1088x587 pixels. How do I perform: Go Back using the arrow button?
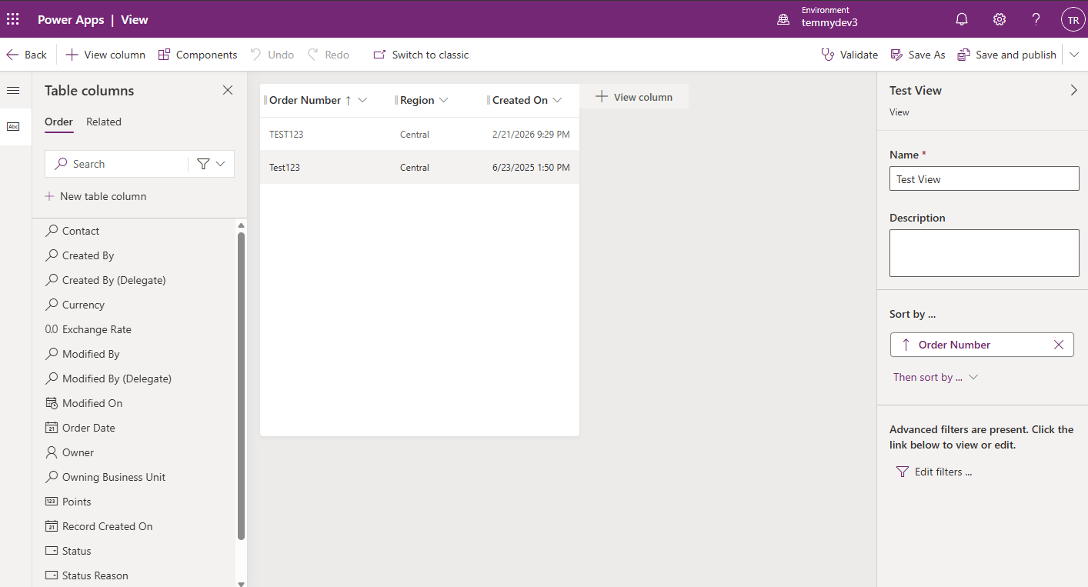27,55
